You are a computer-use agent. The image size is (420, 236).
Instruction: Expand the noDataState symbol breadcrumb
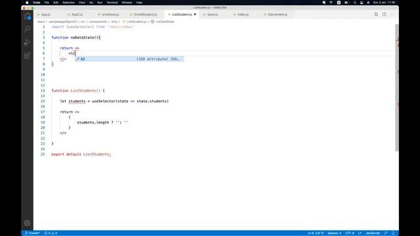(x=163, y=22)
